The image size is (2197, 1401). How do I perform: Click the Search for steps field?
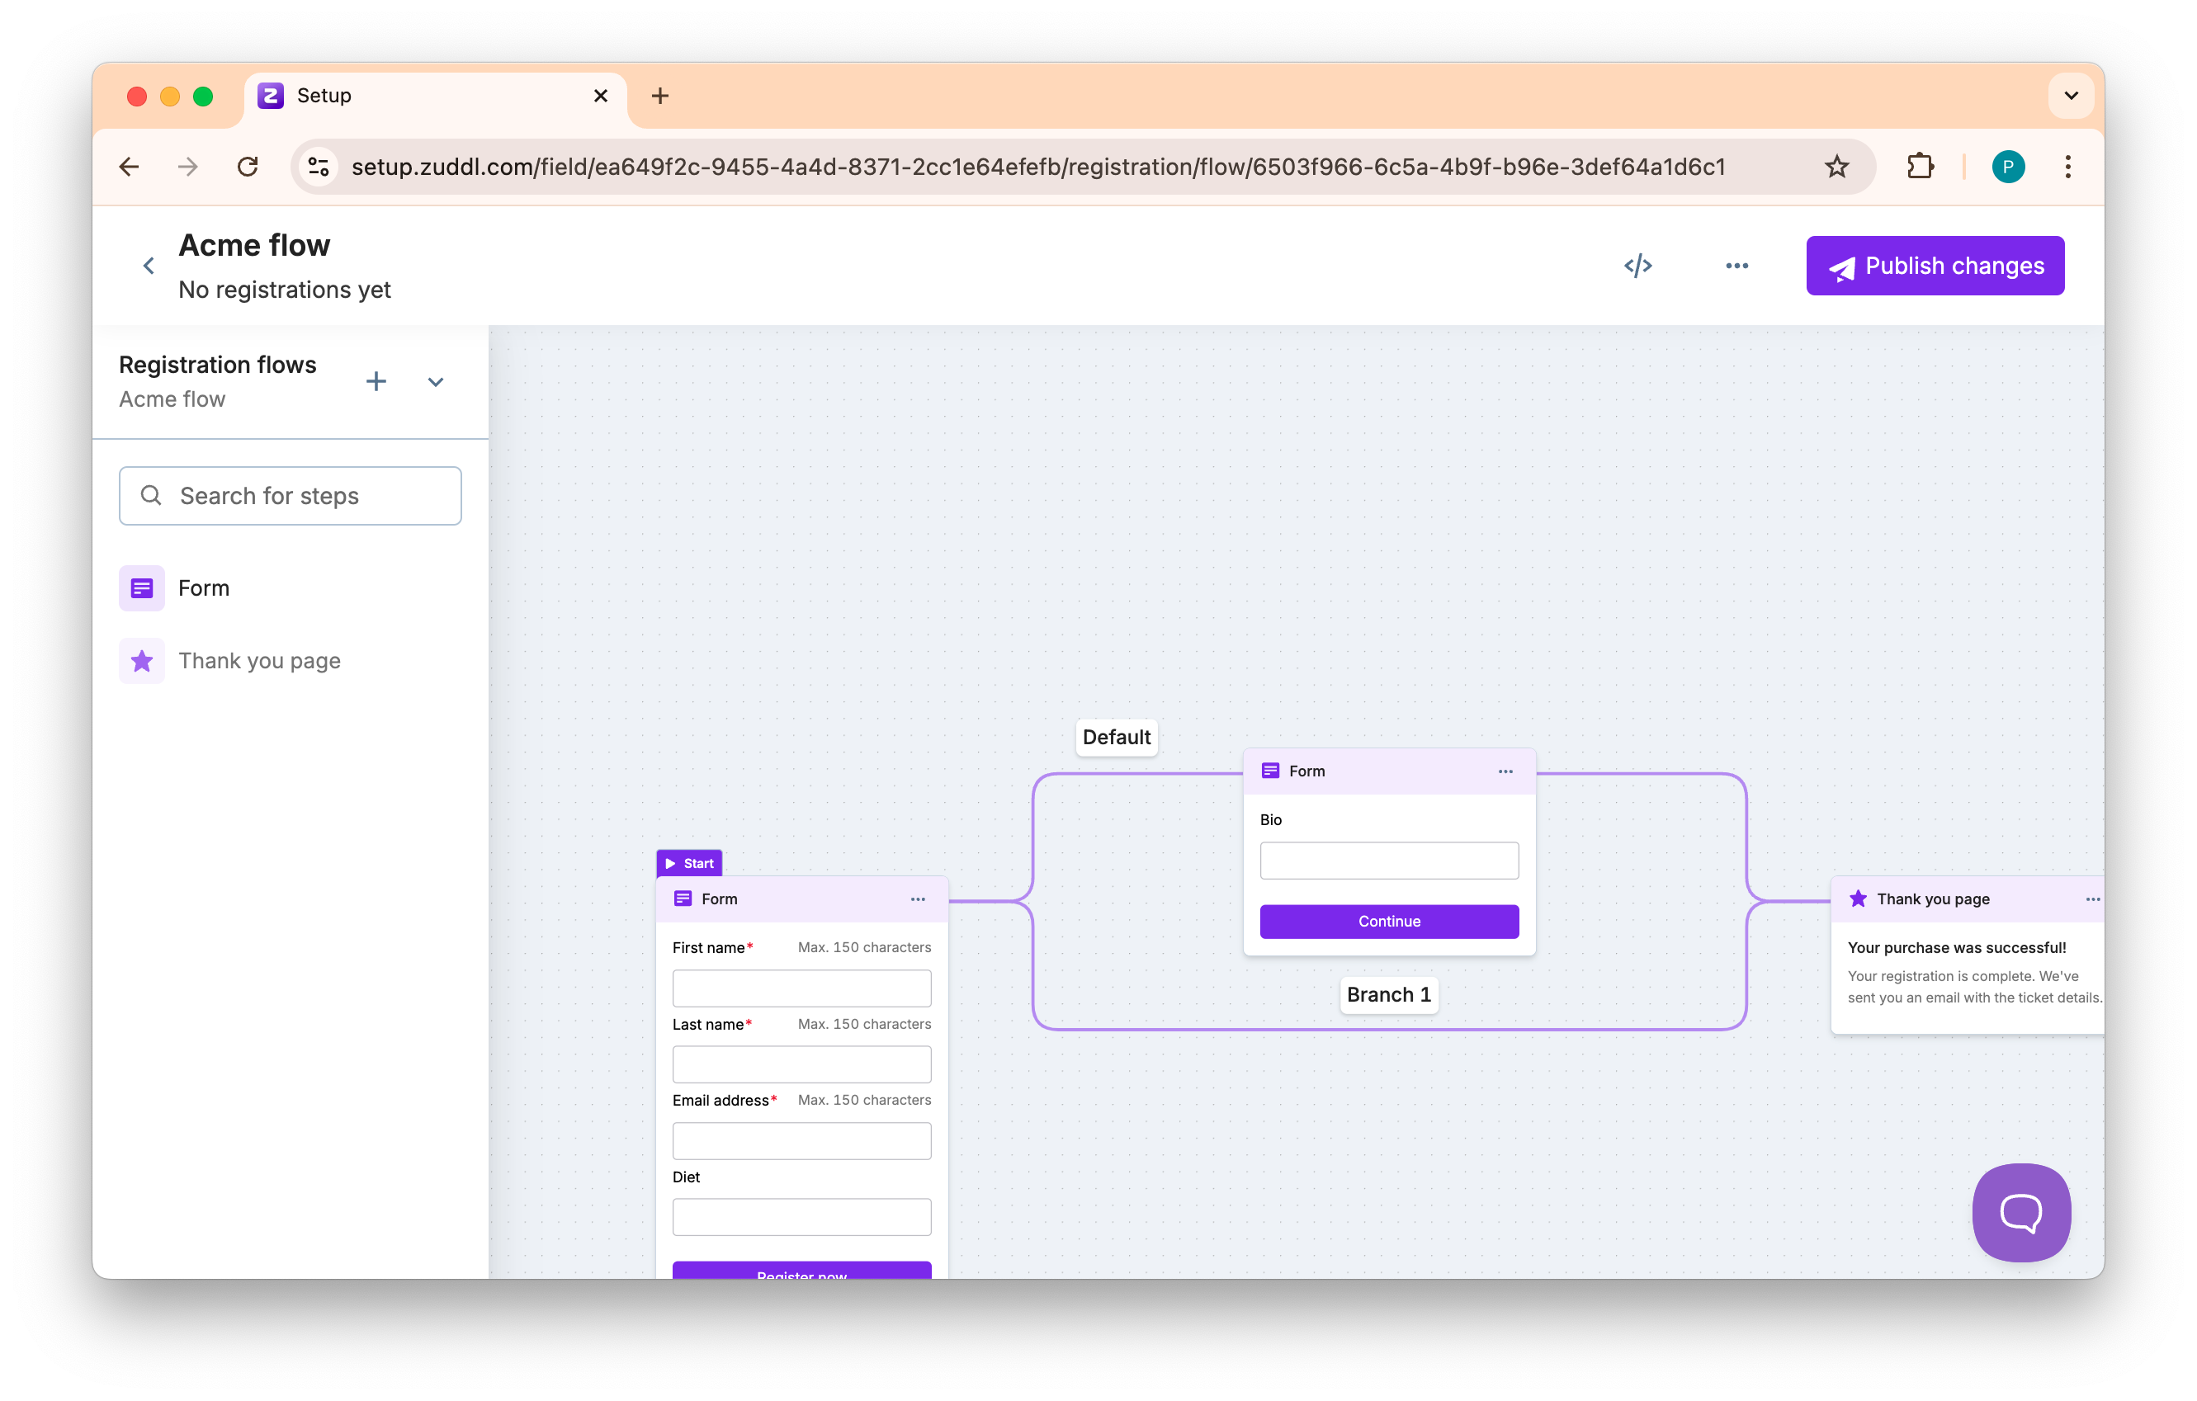click(291, 496)
